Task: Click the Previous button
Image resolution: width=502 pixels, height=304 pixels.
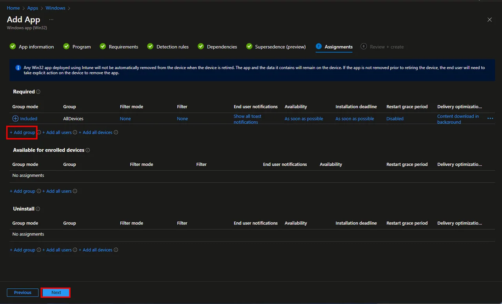Action: click(23, 293)
